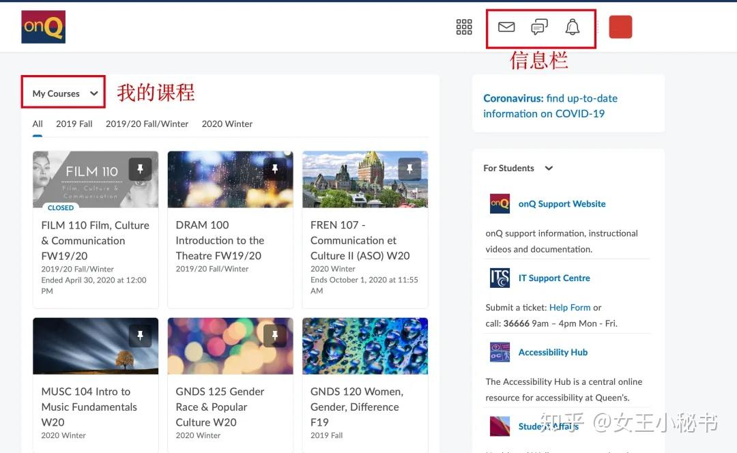
Task: Expand the pin options on FREN 107 card
Action: coord(409,169)
